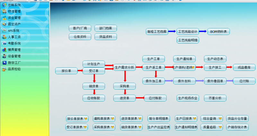Open the 物流管理 sidebar module
The width and height of the screenshot is (257, 136).
pos(14,11)
